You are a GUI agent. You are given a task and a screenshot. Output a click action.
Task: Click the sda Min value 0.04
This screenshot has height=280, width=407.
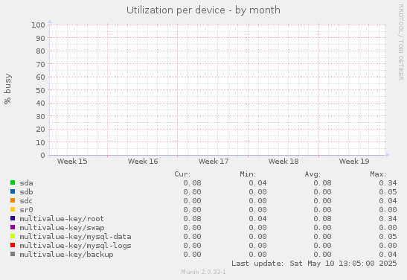pos(257,183)
